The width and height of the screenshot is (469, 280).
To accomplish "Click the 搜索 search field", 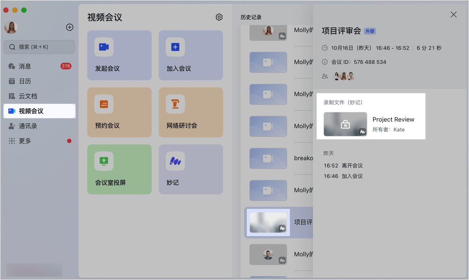I will pyautogui.click(x=39, y=47).
